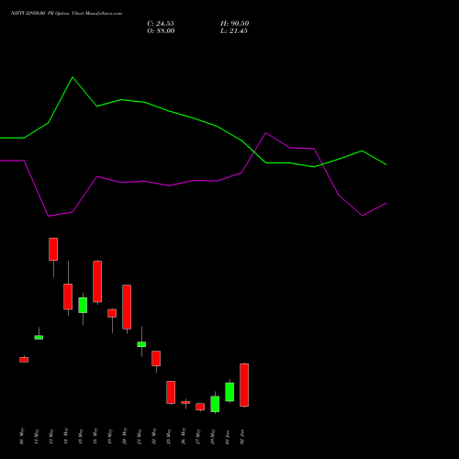Click the 26 May doji candlestick

coord(185,402)
